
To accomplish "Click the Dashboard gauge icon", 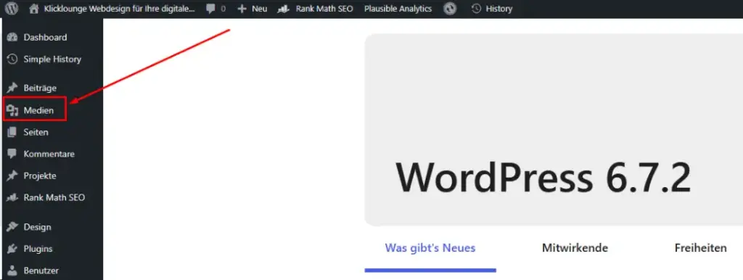I will coord(12,38).
